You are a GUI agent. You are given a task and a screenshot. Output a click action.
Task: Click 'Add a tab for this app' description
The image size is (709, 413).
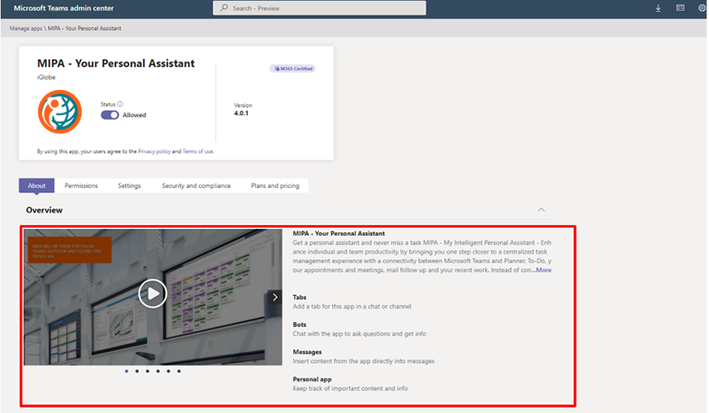pos(352,307)
